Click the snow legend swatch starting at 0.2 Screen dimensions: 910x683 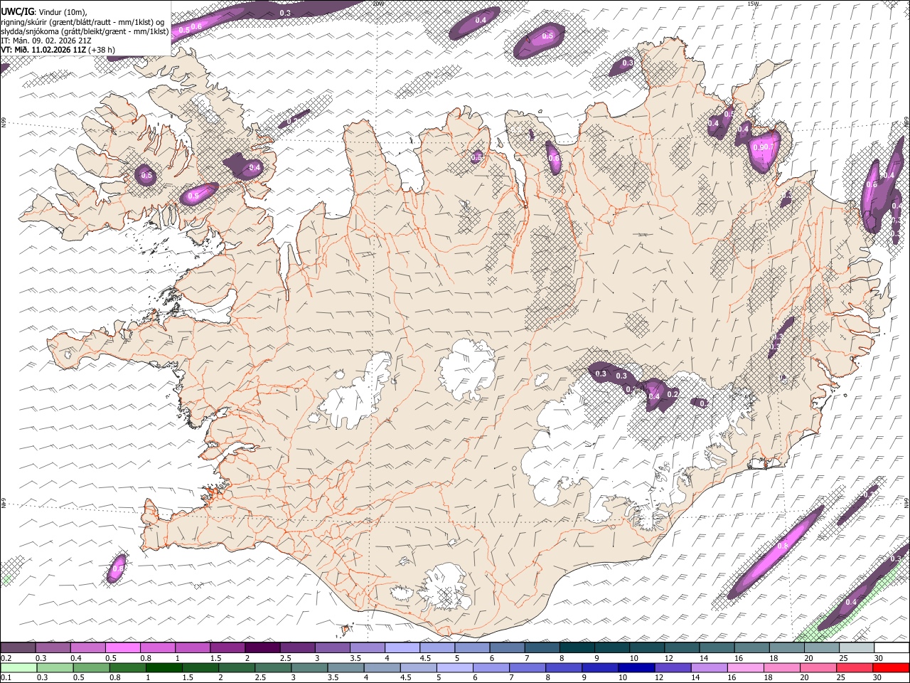17,647
